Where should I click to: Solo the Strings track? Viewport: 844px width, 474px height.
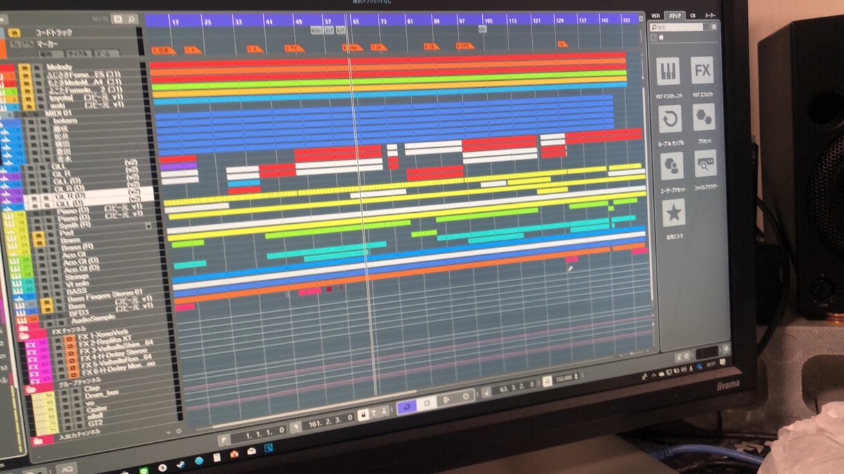coord(55,279)
